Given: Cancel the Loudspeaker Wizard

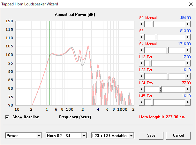Looking at the screenshot, I should pos(178,135).
